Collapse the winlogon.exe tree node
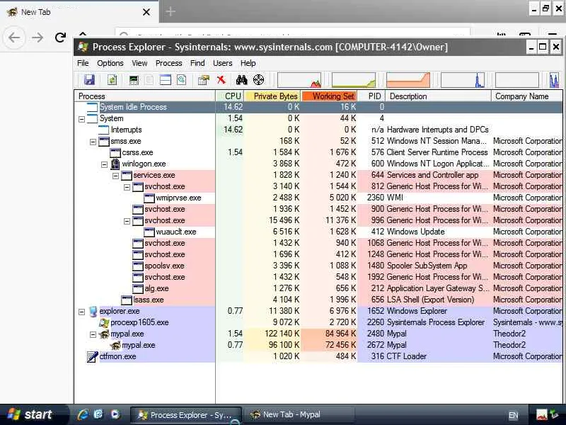The width and height of the screenshot is (566, 425). pos(104,164)
